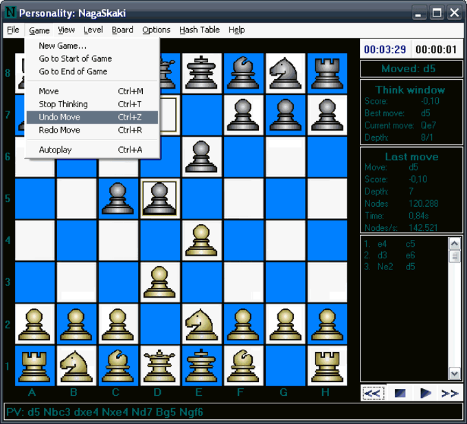This screenshot has width=467, height=424.
Task: Select the black pawn on d5
Action: [x=160, y=199]
